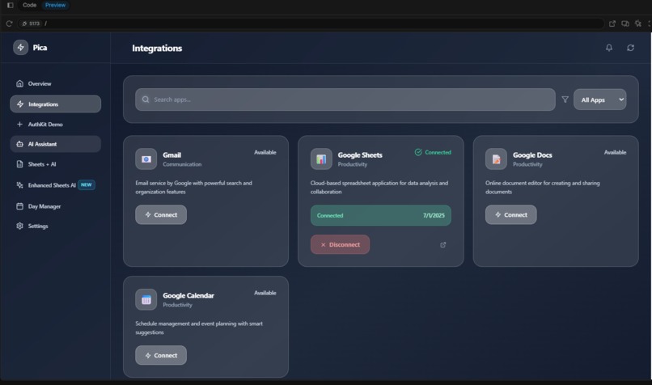This screenshot has height=385, width=652.
Task: Click the Google Docs app icon
Action: point(496,159)
